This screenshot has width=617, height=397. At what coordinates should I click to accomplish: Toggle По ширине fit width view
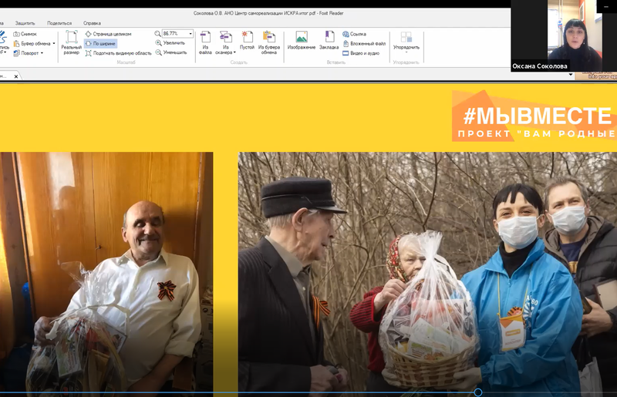tap(100, 44)
